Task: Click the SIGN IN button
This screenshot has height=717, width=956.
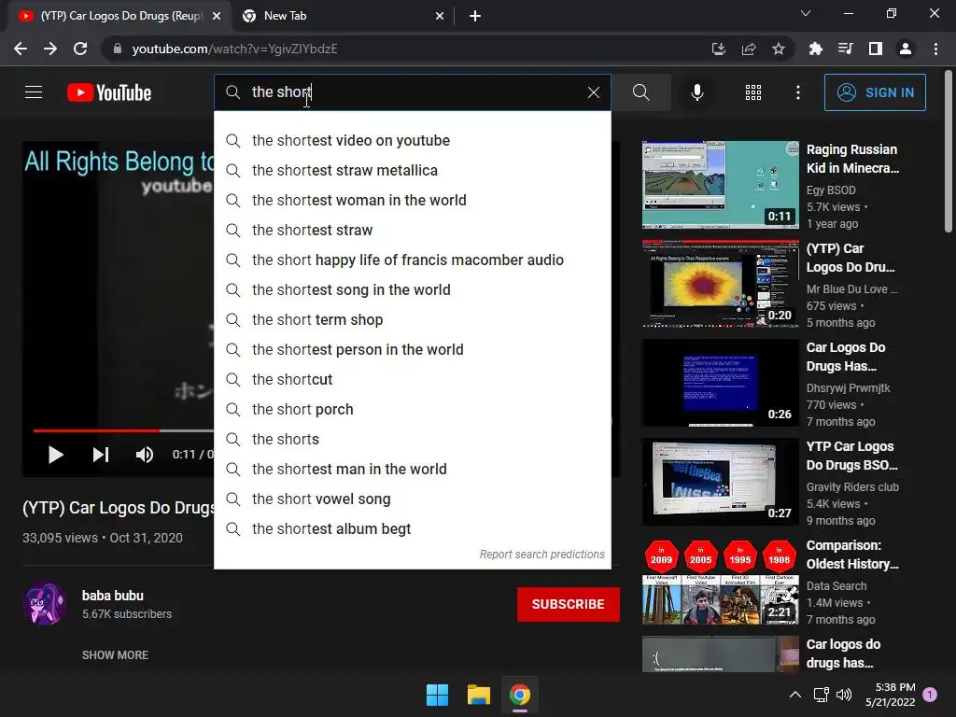Action: click(875, 92)
